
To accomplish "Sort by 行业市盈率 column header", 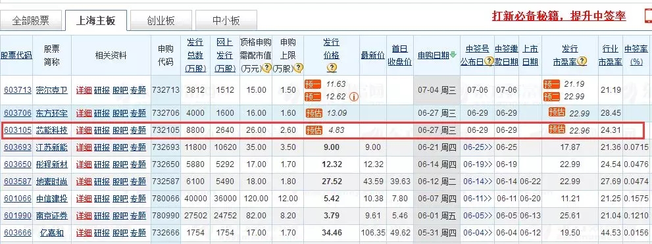I will pyautogui.click(x=611, y=55).
